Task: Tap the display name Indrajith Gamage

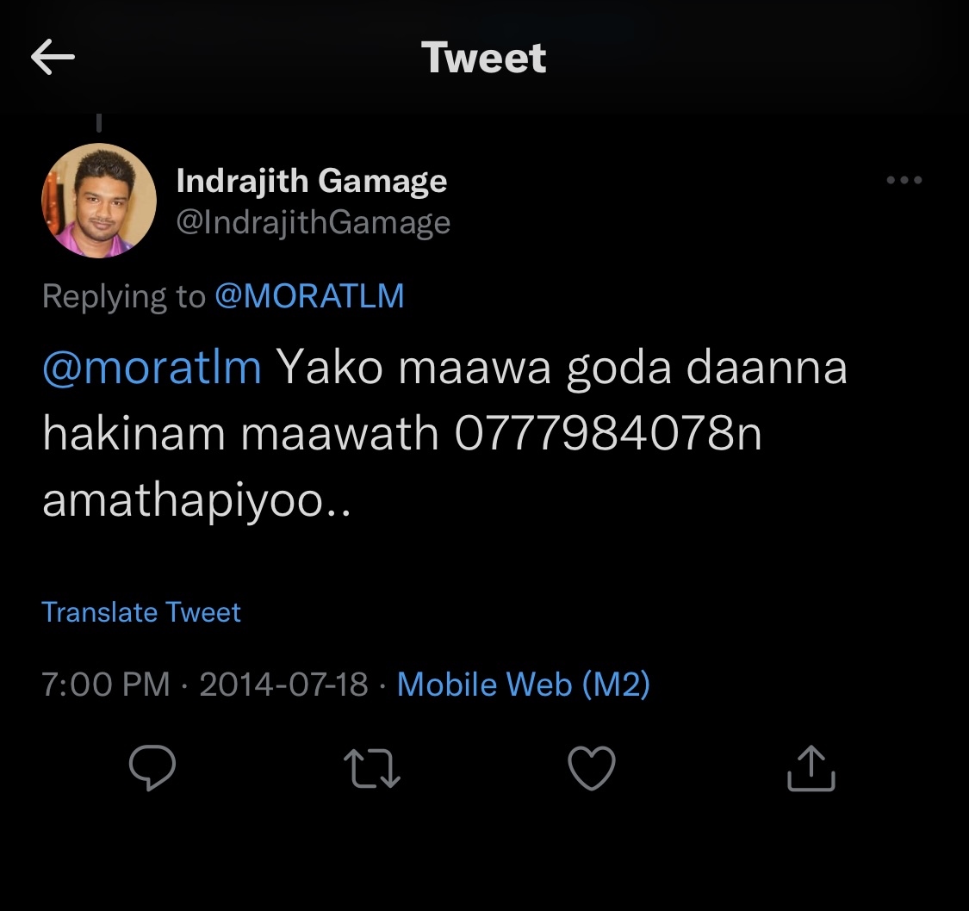Action: (312, 182)
